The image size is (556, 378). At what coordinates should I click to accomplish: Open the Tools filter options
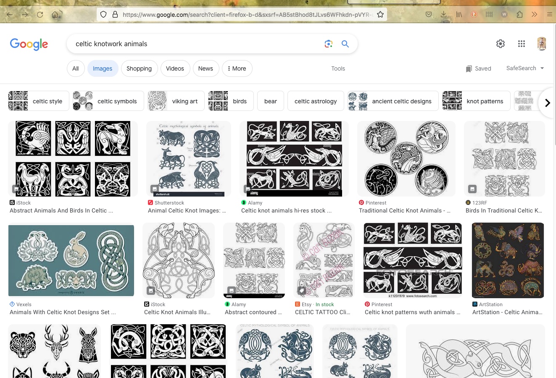[x=338, y=68]
